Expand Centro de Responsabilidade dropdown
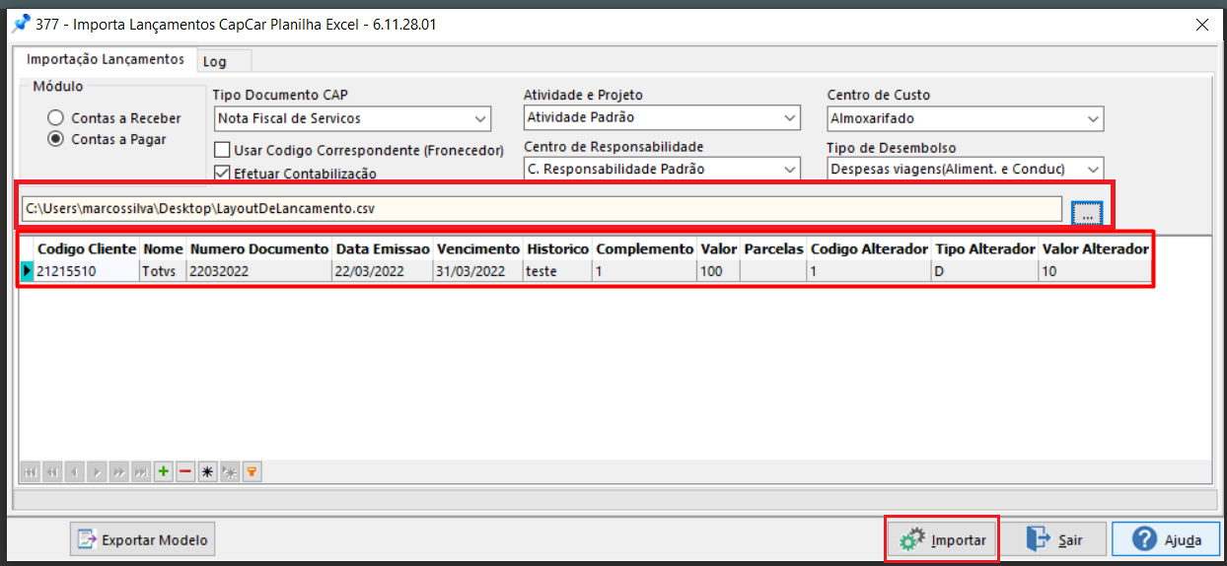 pos(790,170)
